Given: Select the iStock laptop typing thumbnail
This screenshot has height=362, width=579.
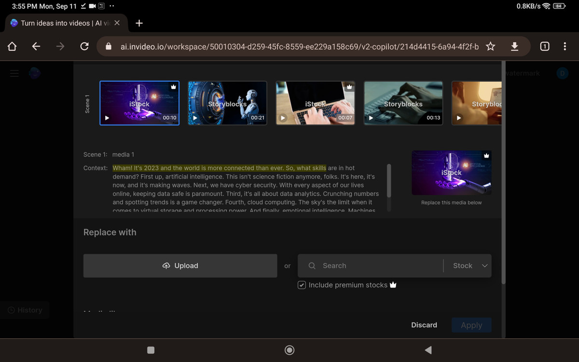Looking at the screenshot, I should (x=315, y=103).
